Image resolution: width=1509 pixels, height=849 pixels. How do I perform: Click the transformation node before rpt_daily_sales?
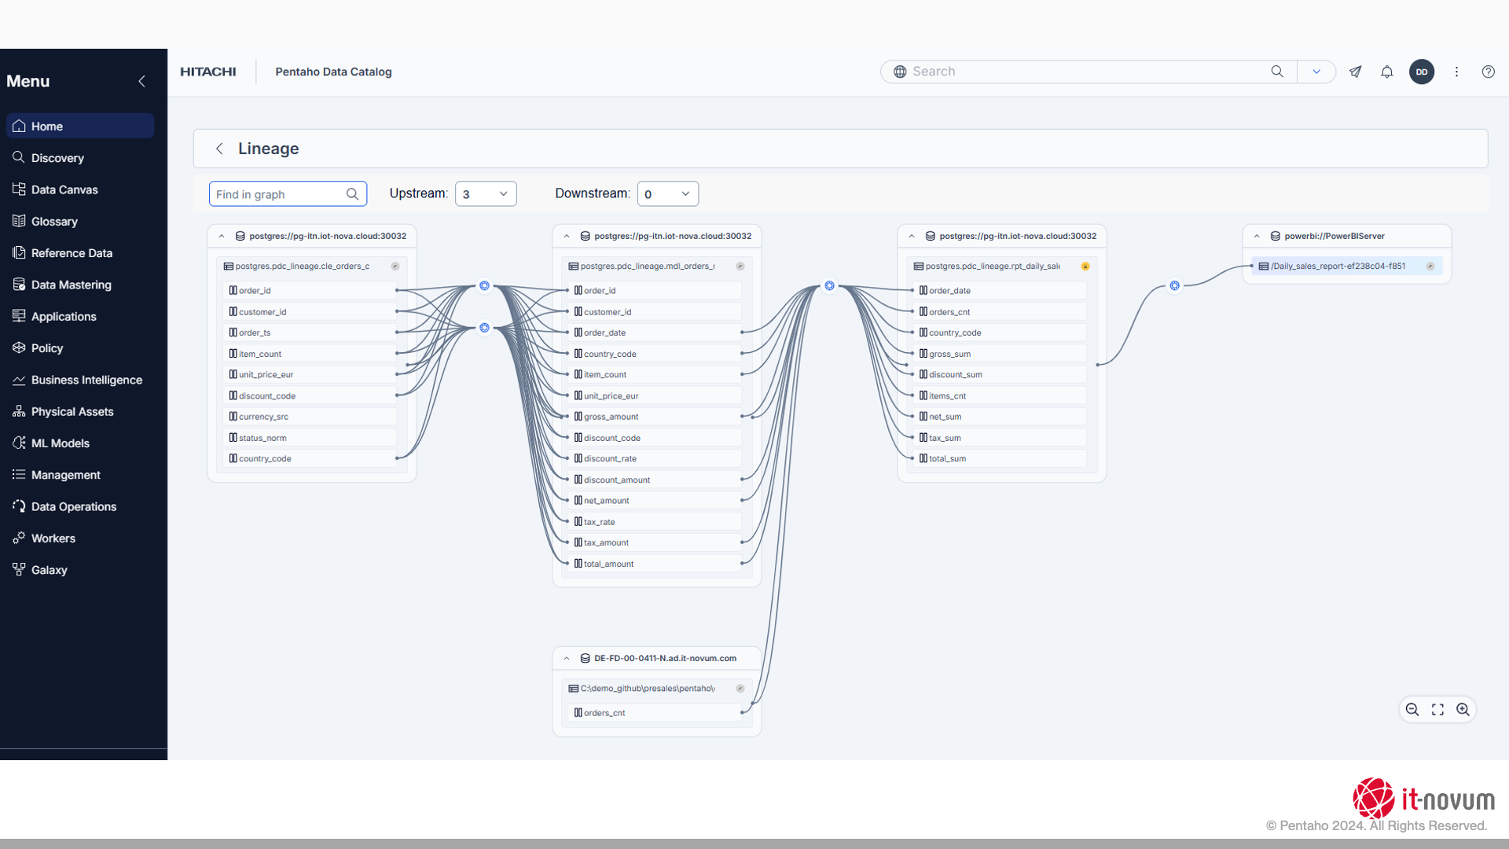pos(829,286)
